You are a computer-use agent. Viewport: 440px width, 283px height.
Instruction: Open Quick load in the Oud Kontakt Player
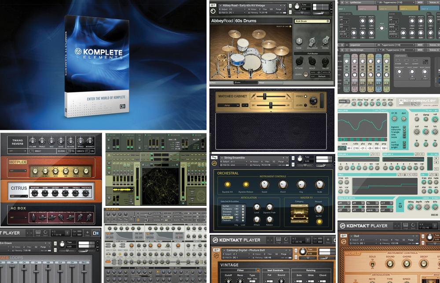point(413,226)
